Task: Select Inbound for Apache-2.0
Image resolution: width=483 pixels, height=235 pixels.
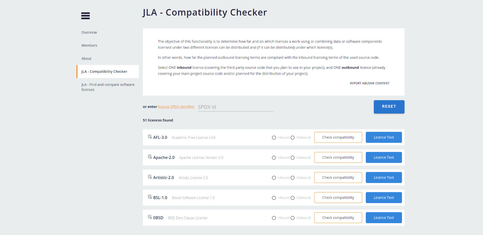Action: pyautogui.click(x=274, y=158)
